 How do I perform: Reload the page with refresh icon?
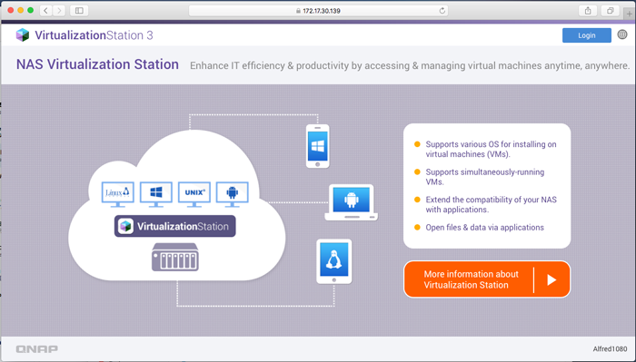point(442,11)
